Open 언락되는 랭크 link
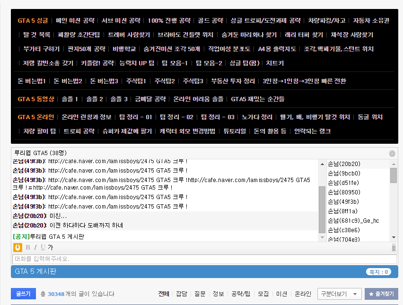403x305 pixels. point(312,131)
